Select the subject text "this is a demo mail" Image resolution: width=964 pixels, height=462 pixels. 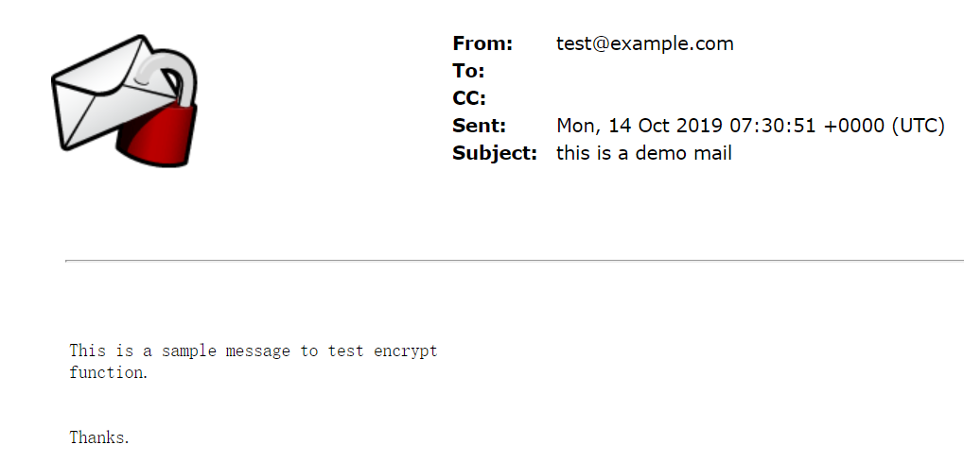pos(643,153)
